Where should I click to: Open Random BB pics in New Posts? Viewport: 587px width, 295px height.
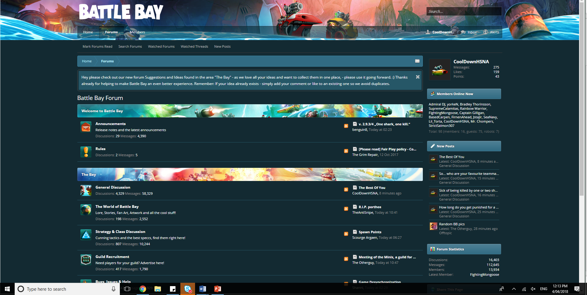(452, 224)
